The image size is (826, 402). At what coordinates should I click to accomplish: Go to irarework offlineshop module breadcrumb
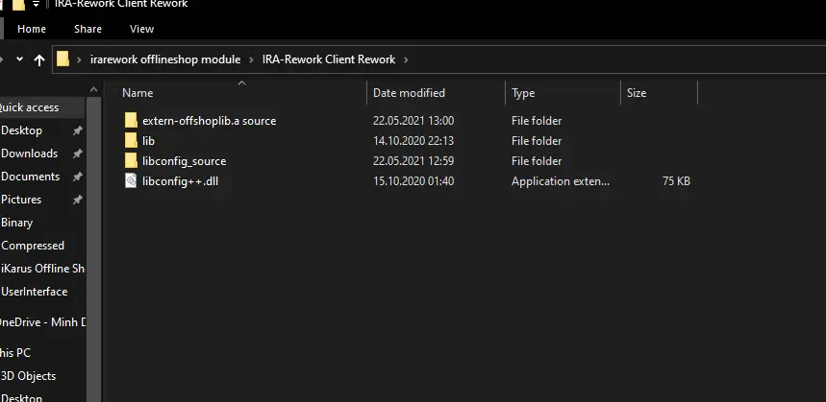[x=164, y=59]
